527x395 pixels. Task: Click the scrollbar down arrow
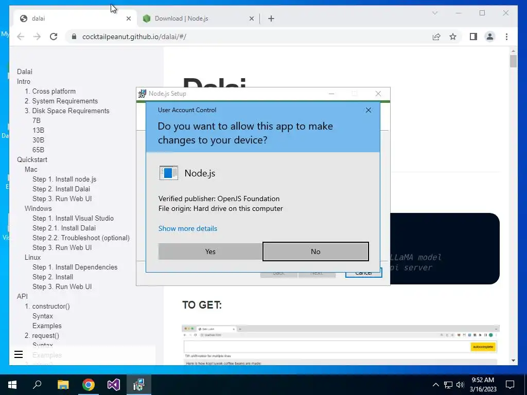(x=513, y=361)
